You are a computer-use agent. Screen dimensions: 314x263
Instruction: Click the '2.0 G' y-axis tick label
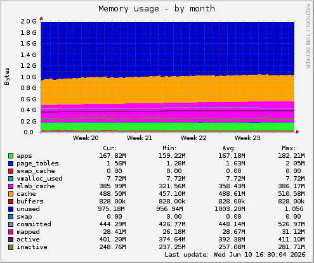coord(29,21)
